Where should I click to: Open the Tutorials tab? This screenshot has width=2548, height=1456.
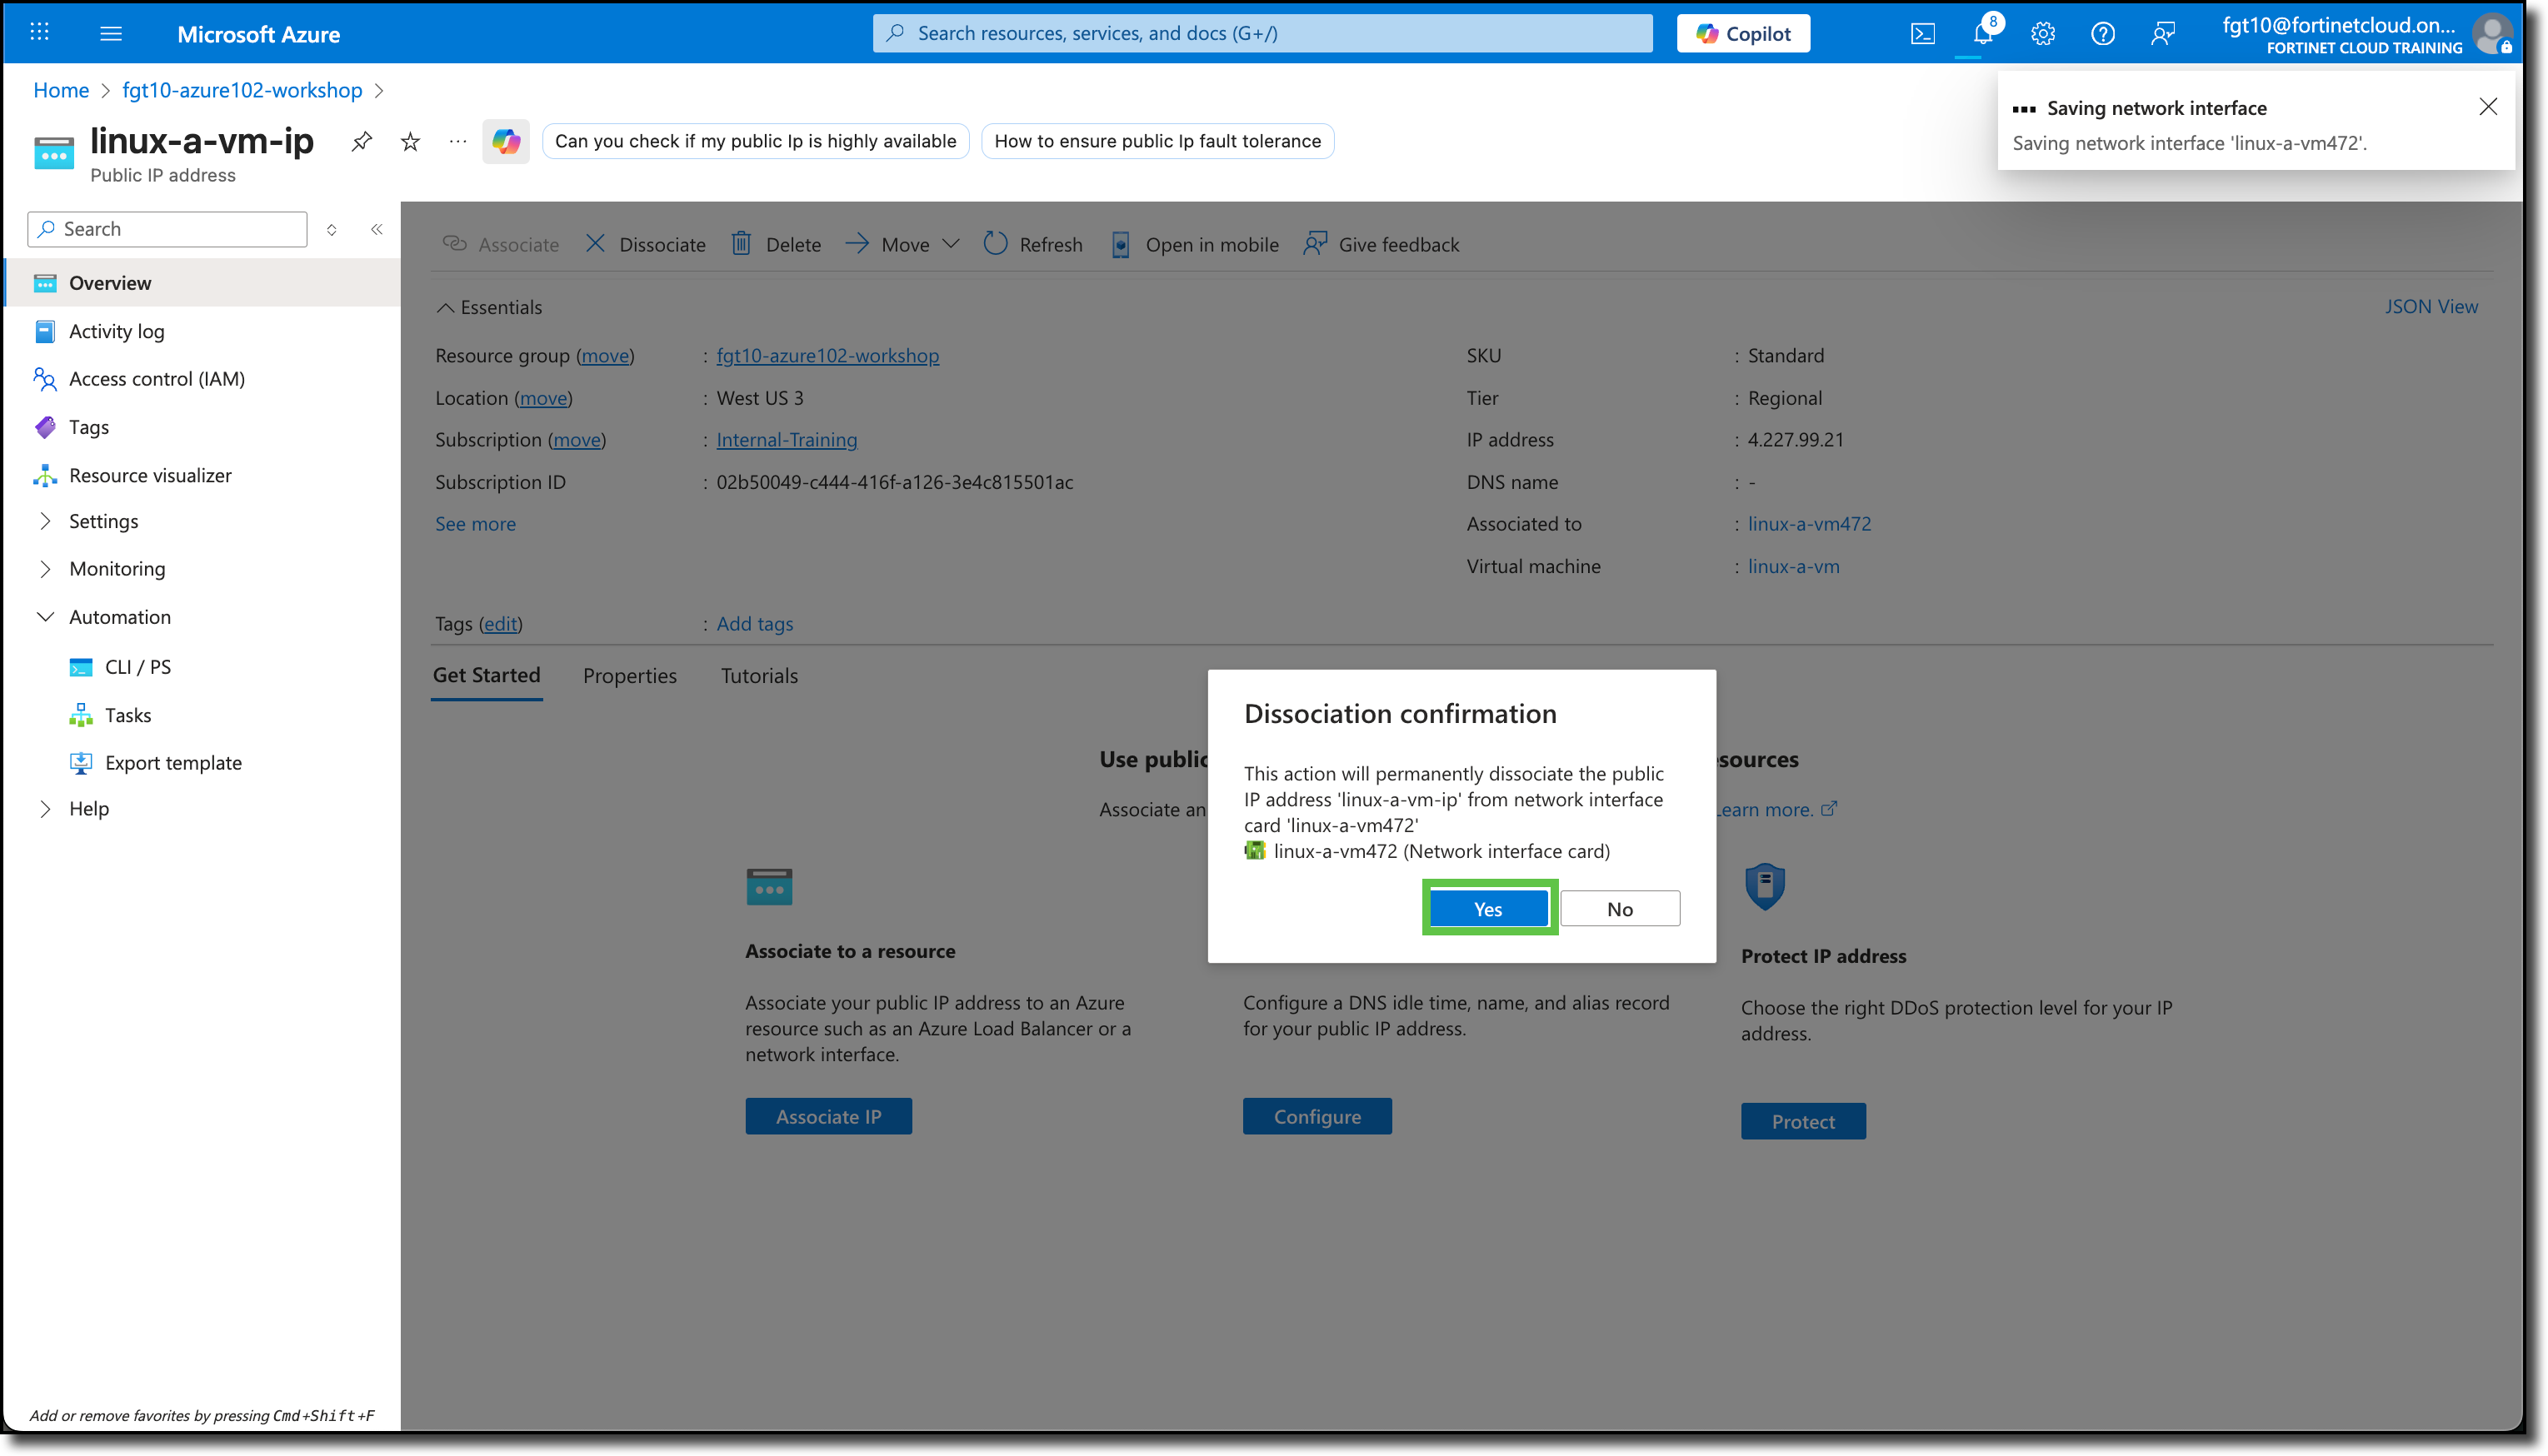click(759, 675)
